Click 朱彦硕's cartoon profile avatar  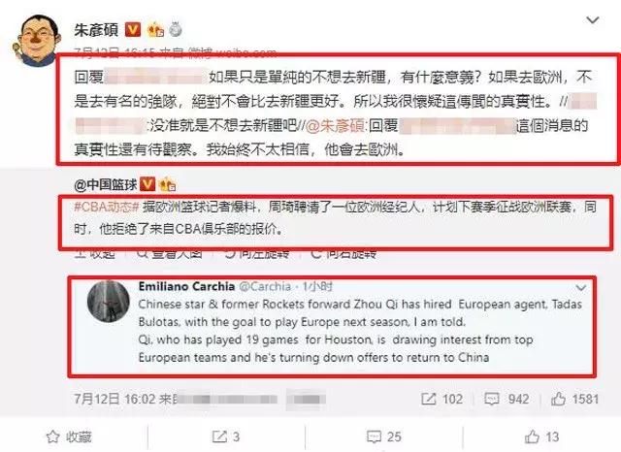pos(37,41)
